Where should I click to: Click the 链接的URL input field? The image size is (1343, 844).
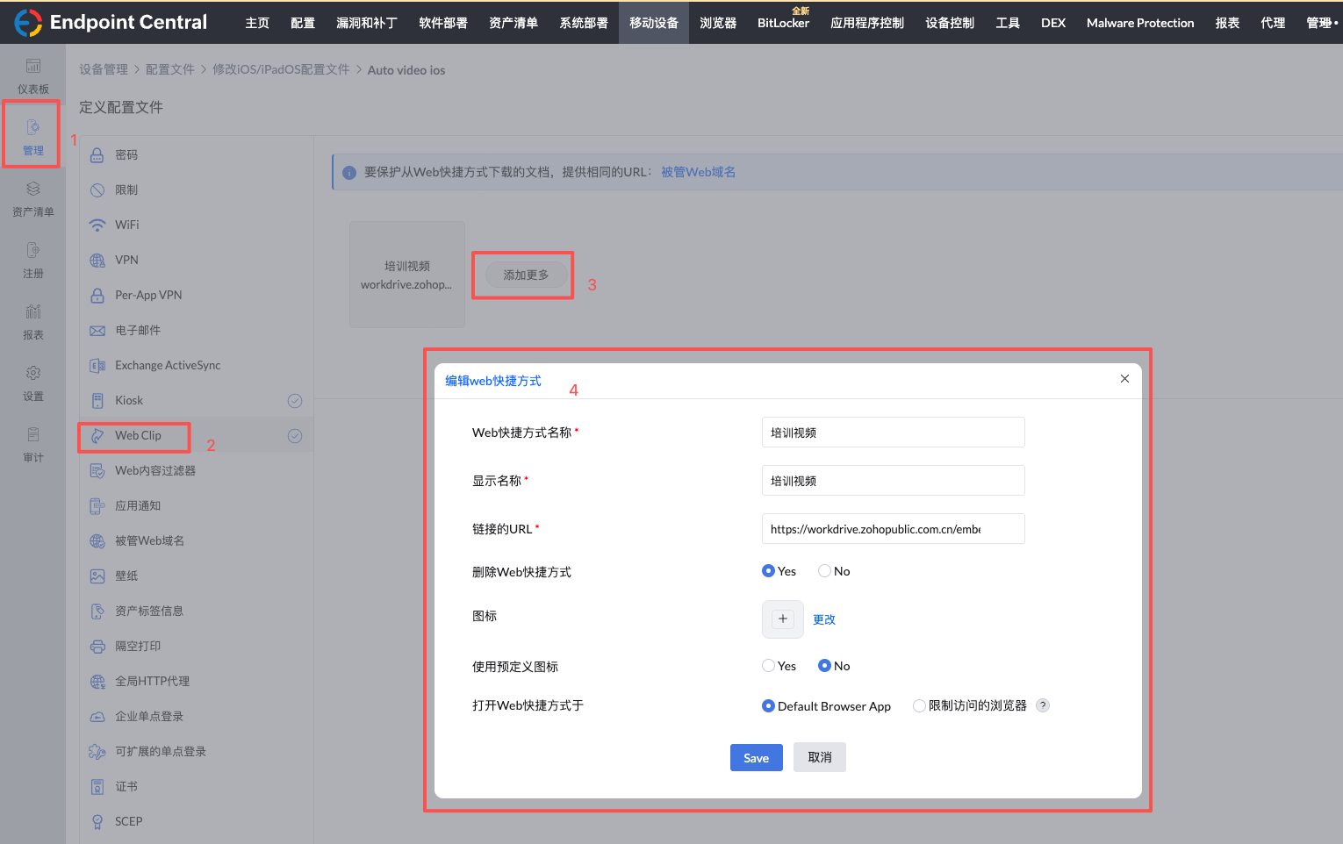coord(893,529)
